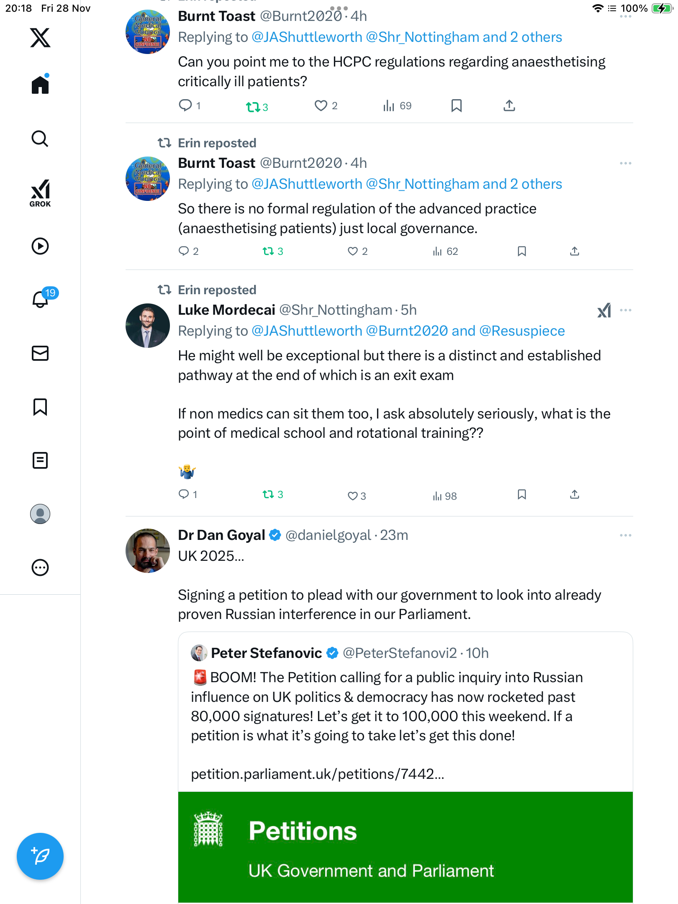Open notifications bell with 19 badge
This screenshot has height=904, width=678.
pyautogui.click(x=41, y=299)
